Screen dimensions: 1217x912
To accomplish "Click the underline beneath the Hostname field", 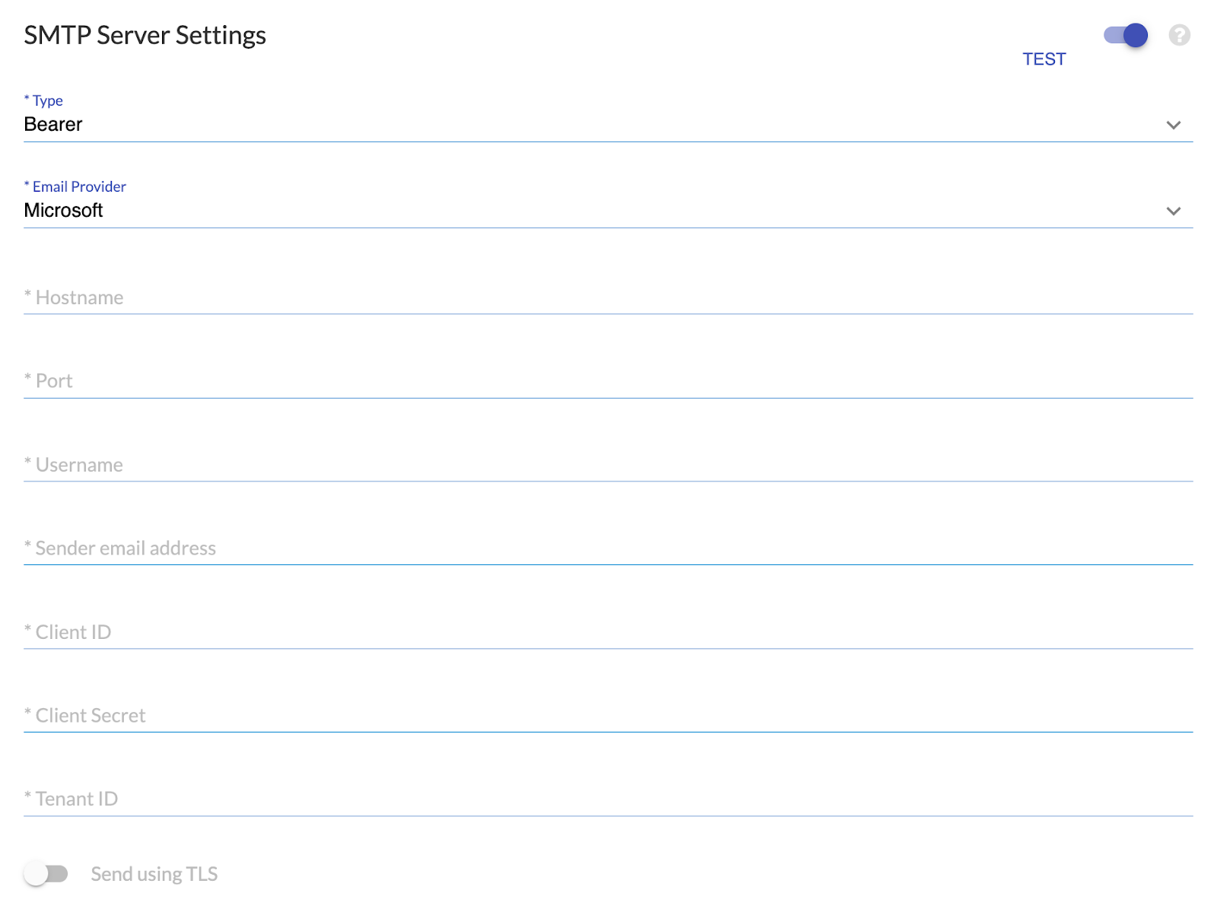I will pos(608,313).
